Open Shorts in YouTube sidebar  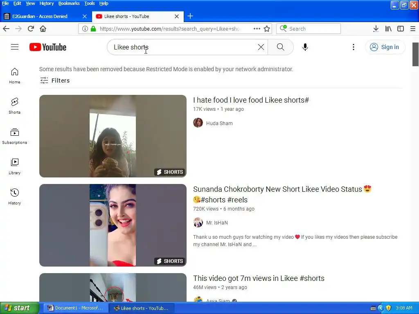coord(15,106)
